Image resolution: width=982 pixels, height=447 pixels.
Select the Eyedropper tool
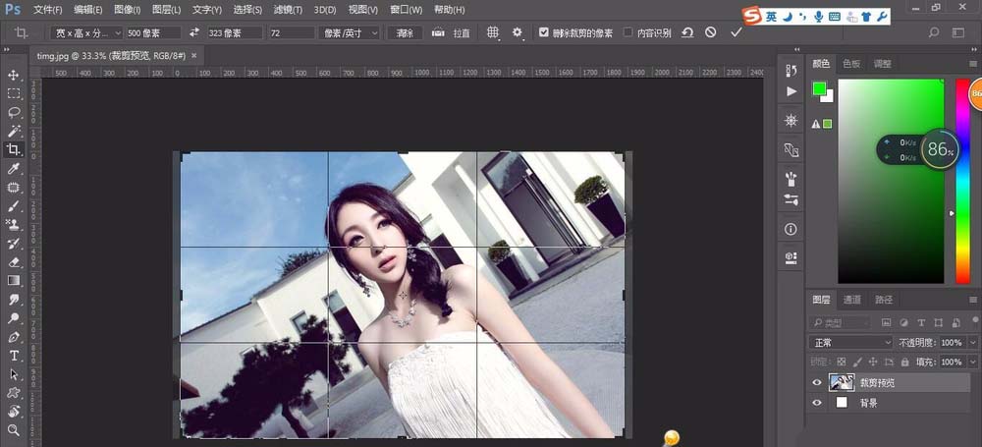click(x=14, y=168)
